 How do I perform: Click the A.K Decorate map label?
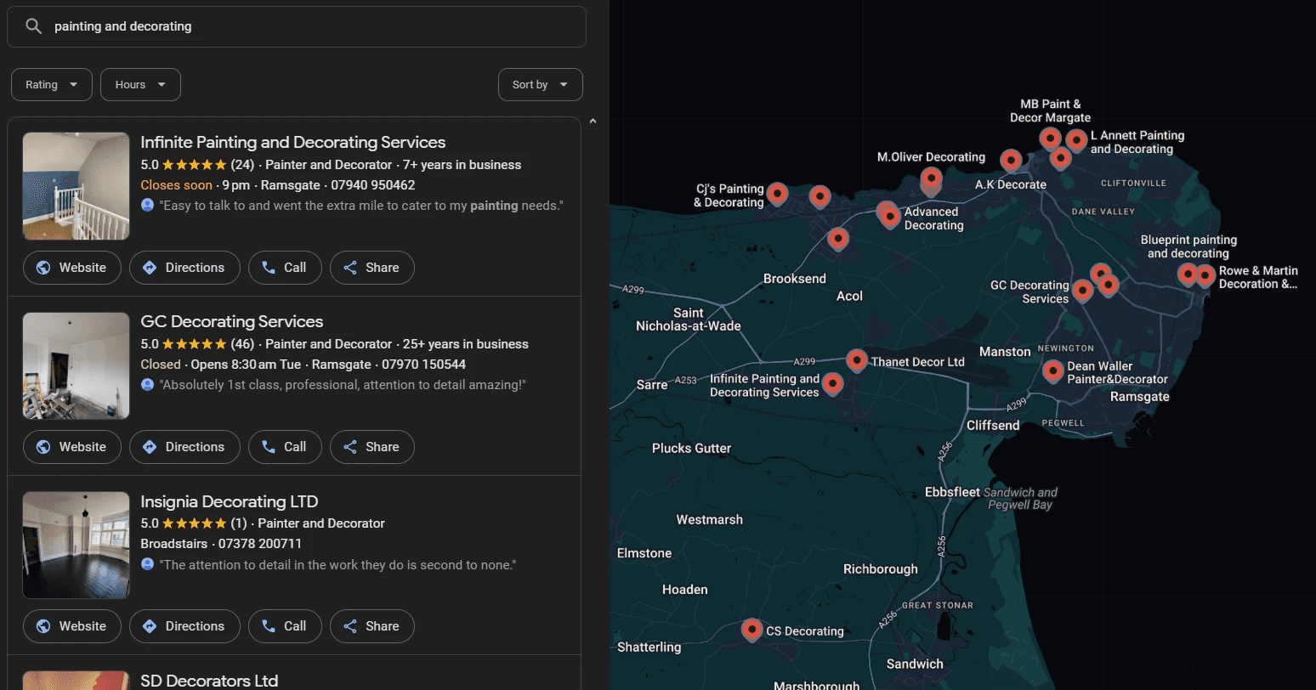tap(1011, 184)
